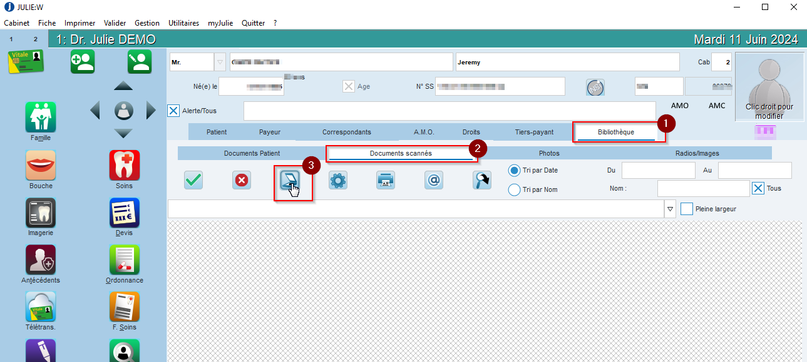The image size is (807, 362).
Task: Toggle the Alerte/Tous checkbox
Action: (173, 111)
